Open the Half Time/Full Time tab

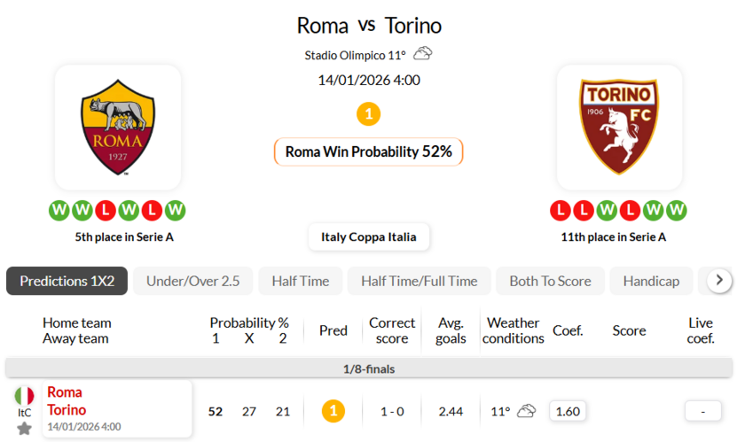coord(419,281)
